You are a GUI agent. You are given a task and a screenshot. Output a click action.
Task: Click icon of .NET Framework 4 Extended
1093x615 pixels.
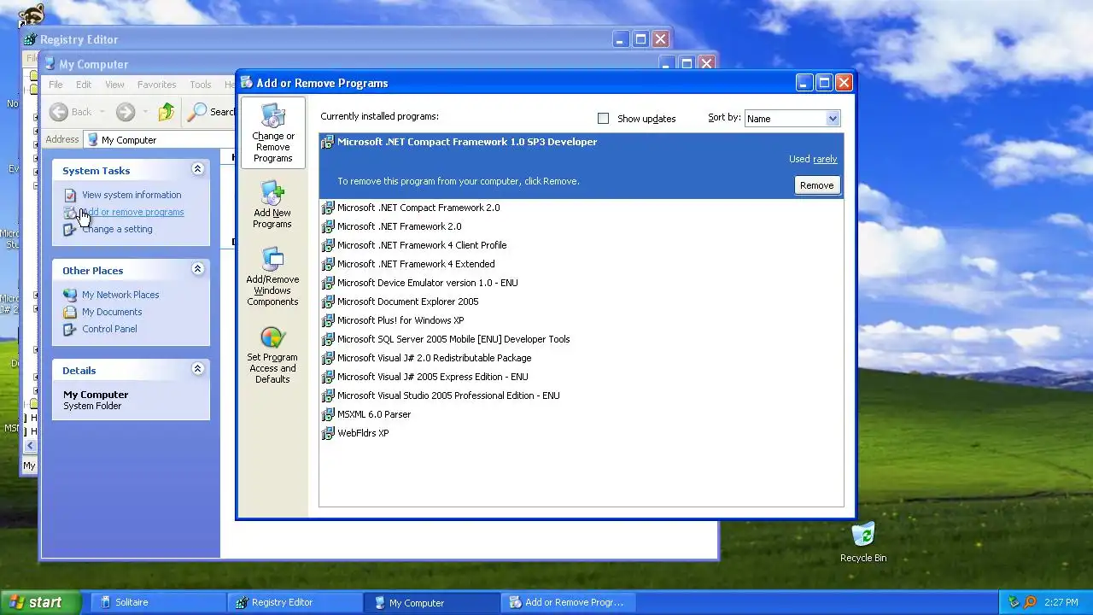pyautogui.click(x=327, y=264)
